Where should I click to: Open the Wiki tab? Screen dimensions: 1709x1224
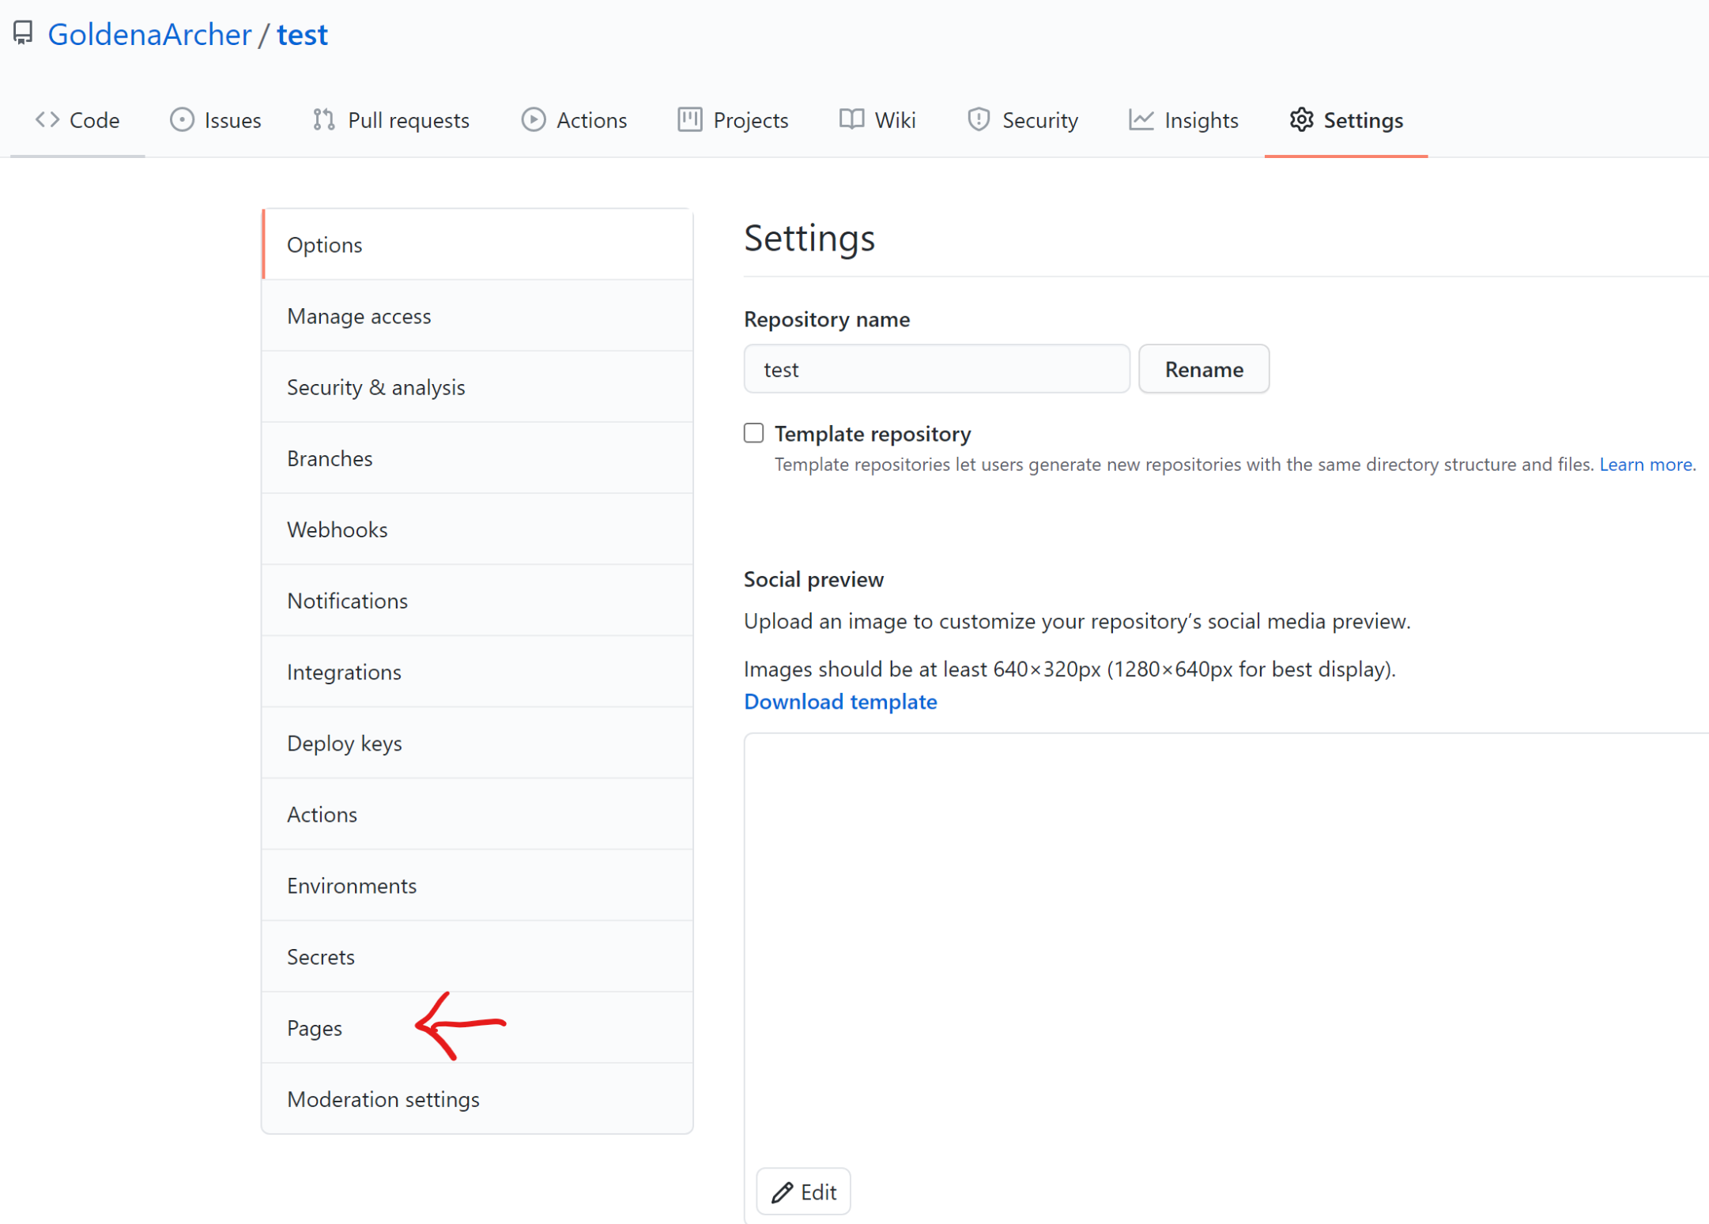[x=877, y=120]
